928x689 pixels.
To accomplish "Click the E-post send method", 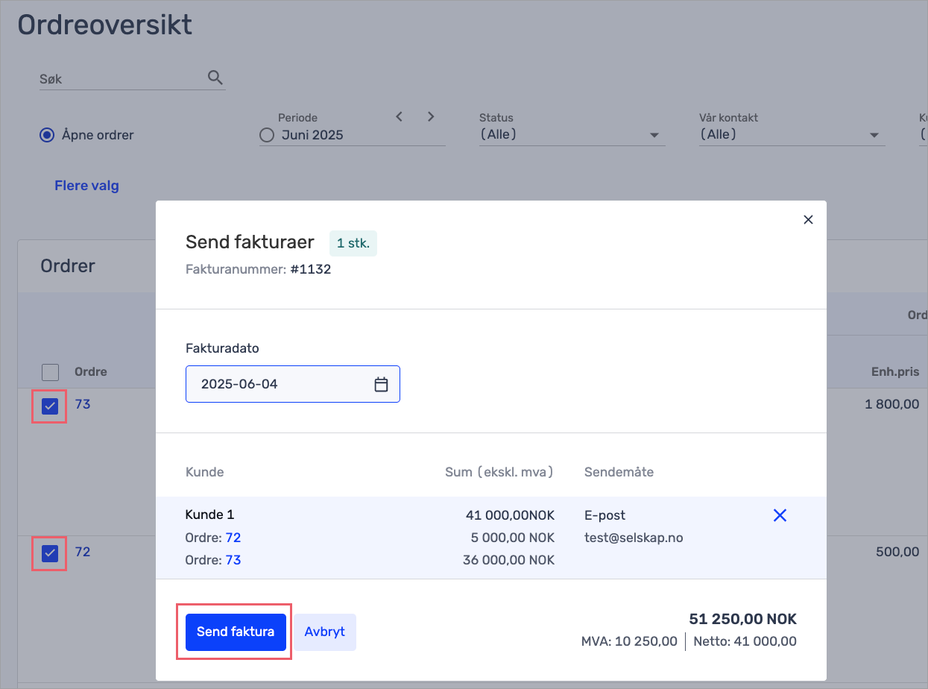I will (605, 515).
